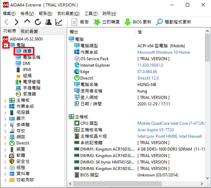Click the 效能測試 benchmark icon

pyautogui.click(x=12, y=180)
